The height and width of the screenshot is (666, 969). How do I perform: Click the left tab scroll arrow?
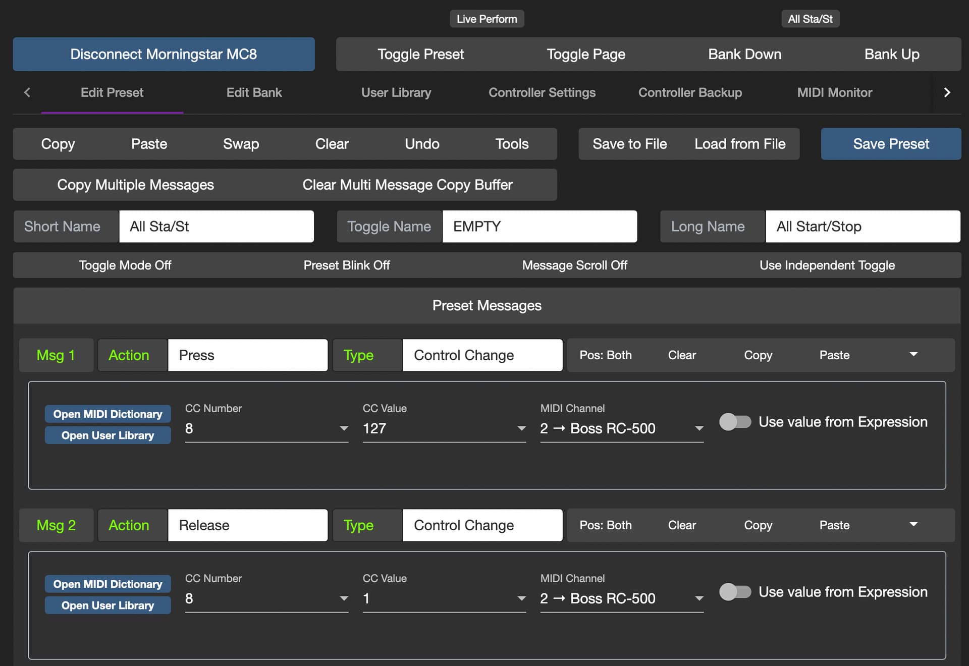pyautogui.click(x=27, y=92)
